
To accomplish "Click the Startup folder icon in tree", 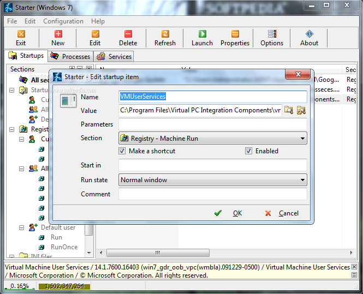I will [23, 90].
